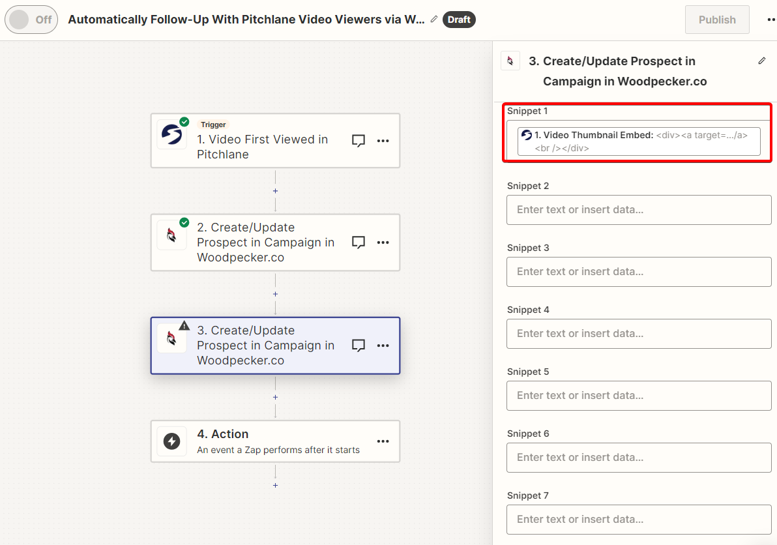Image resolution: width=777 pixels, height=545 pixels.
Task: Click the Snippet 2 input field
Action: pos(639,209)
